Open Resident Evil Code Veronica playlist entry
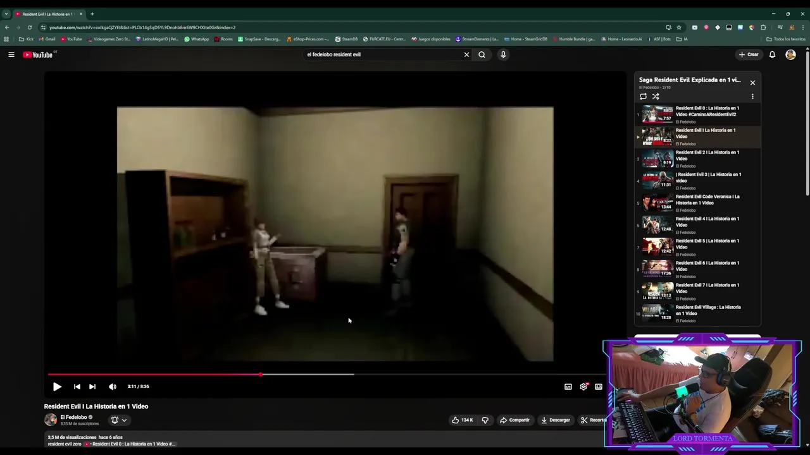This screenshot has height=455, width=810. click(697, 203)
